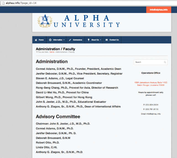Click the Home house icon in navbar
Image resolution: width=177 pixels, height=158 pixels.
(x=36, y=40)
